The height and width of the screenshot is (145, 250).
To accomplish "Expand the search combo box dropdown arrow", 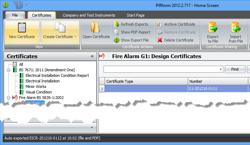I will pyautogui.click(x=221, y=69).
